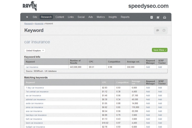The width and height of the screenshot is (192, 128).
Task: Open the Ads menu
Action: point(91,17)
